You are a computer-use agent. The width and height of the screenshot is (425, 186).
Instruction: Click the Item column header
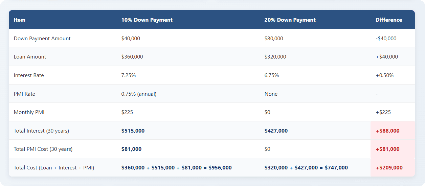click(20, 20)
